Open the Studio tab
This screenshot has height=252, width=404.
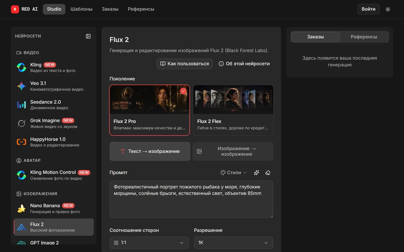[54, 9]
